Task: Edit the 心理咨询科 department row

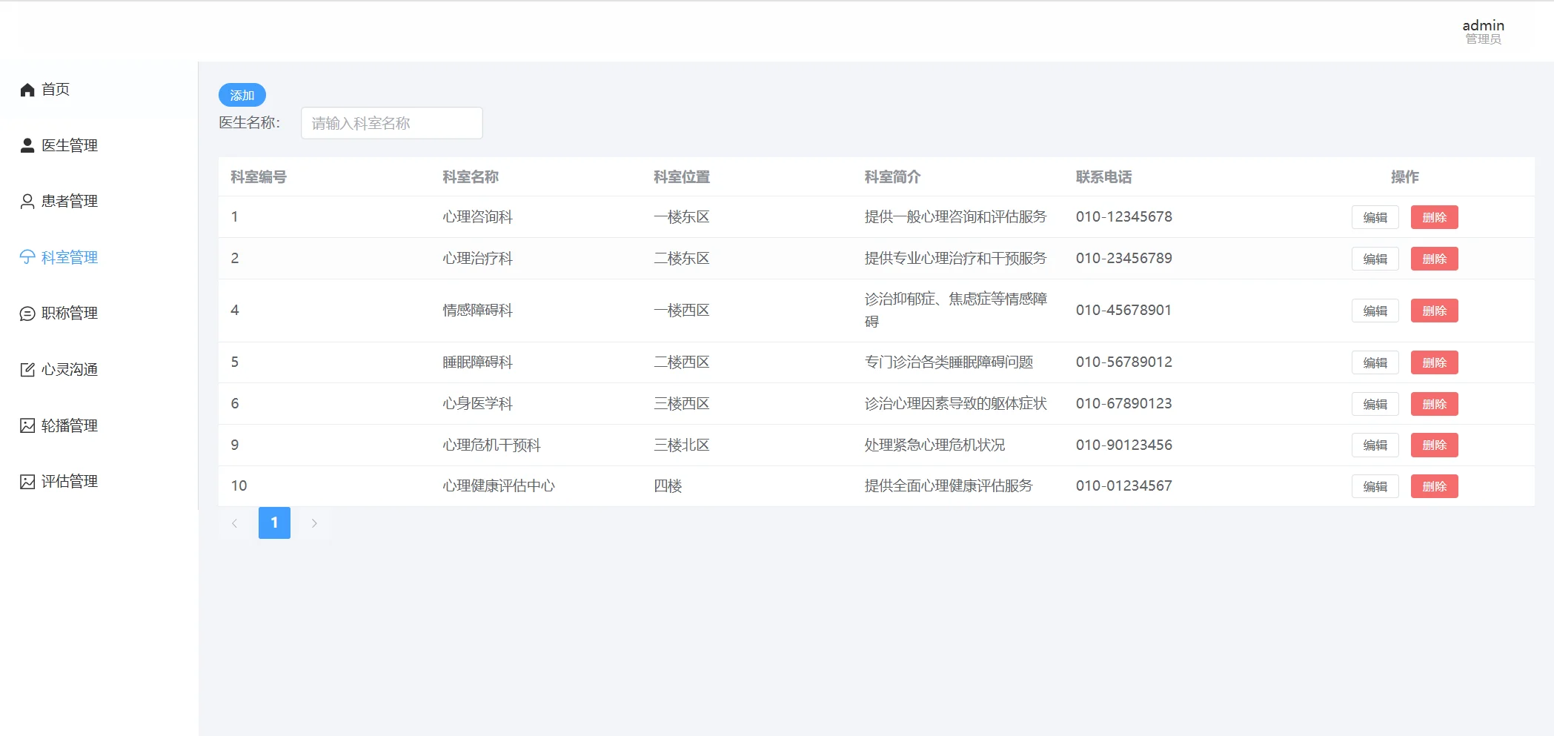Action: (x=1375, y=217)
